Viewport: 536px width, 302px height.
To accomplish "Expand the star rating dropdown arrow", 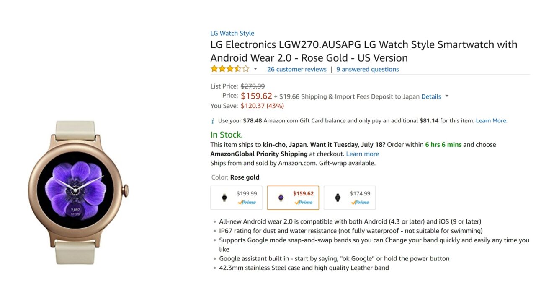I will pos(255,69).
